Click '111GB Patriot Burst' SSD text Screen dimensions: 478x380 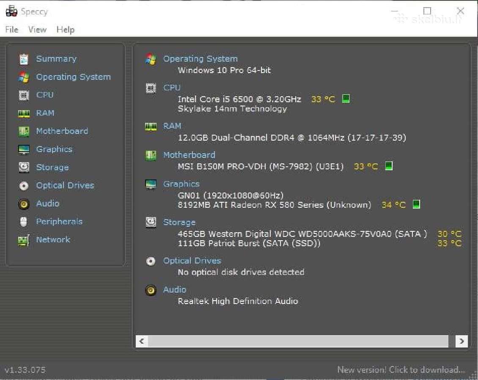pyautogui.click(x=249, y=243)
